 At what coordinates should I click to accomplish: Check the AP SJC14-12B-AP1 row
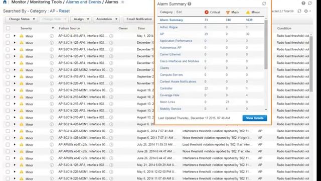pos(8,56)
